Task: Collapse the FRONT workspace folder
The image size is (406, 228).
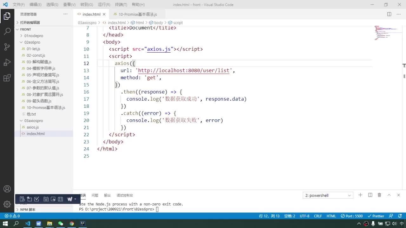Action: point(44,29)
